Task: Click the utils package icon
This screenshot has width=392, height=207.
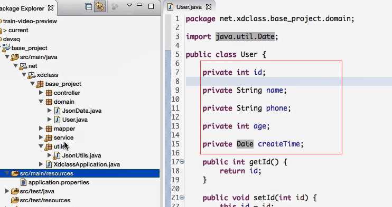Action: coord(48,147)
